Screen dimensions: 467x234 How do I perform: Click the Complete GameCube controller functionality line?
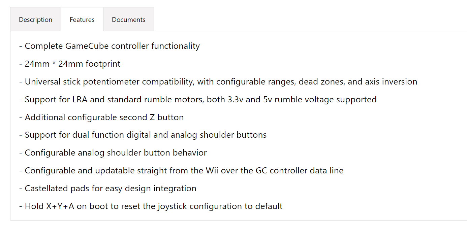point(110,46)
